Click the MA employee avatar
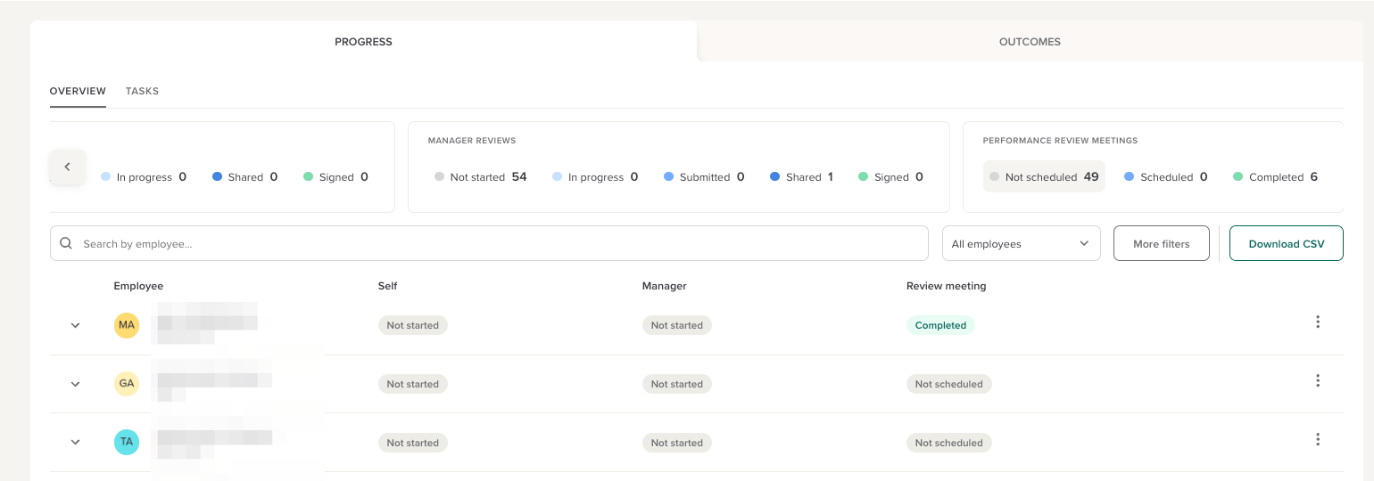 tap(127, 325)
